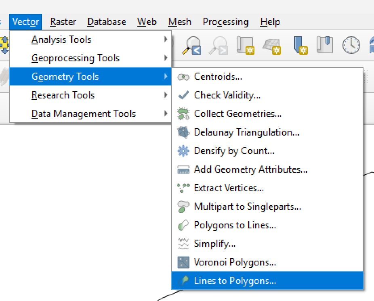Open the Temporal Controller clock icon
Screen dimensions: 374x301
pyautogui.click(x=351, y=45)
